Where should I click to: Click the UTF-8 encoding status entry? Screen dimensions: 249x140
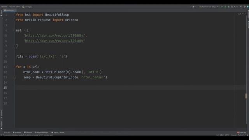(227, 135)
